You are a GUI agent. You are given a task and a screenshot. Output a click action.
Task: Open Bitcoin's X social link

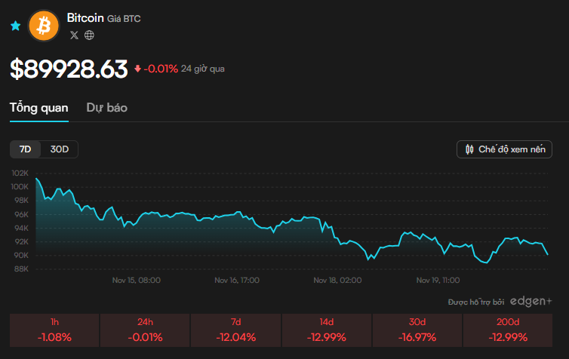tap(74, 35)
